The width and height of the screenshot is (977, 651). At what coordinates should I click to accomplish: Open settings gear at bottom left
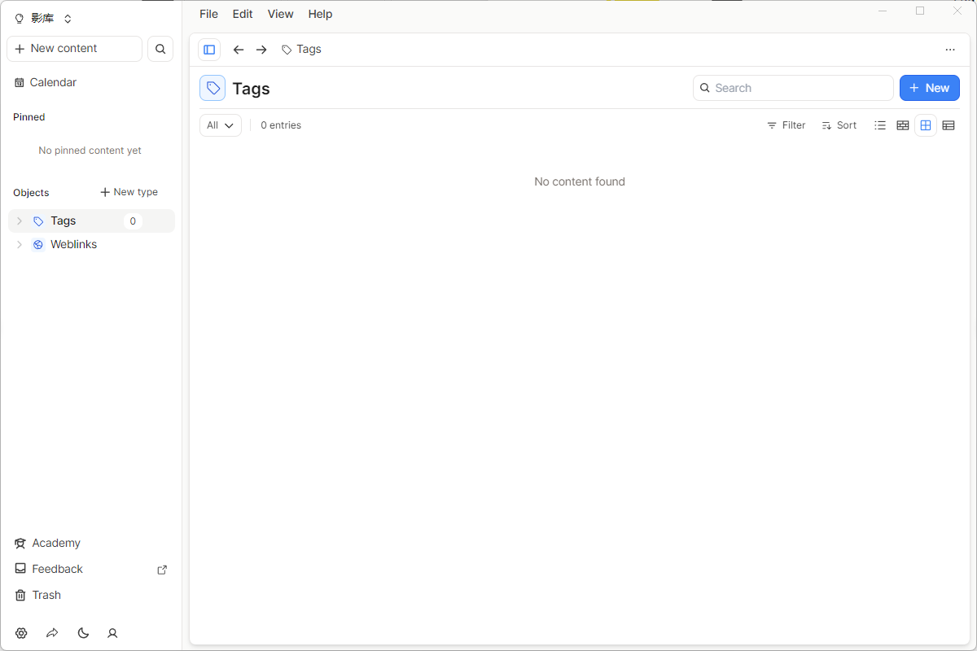click(21, 633)
